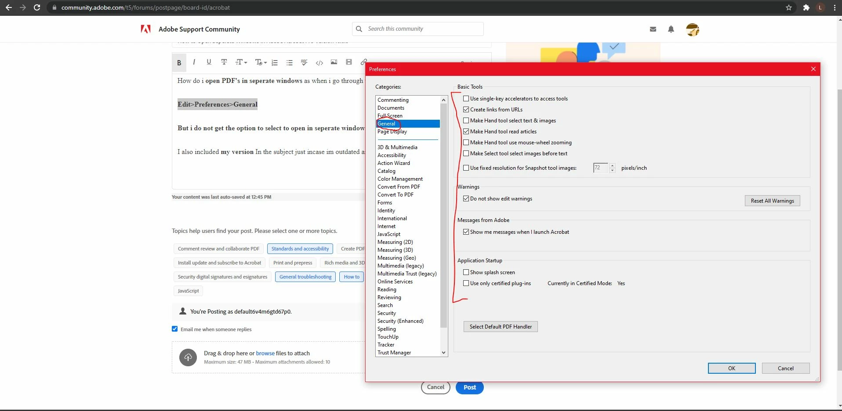Screen dimensions: 842x411
Task: Enable Select tool select images before text
Action: tap(466, 154)
